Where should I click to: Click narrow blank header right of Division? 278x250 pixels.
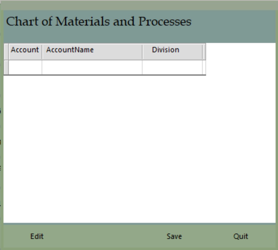click(x=204, y=51)
